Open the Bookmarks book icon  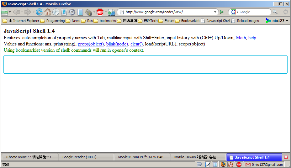click(64, 12)
